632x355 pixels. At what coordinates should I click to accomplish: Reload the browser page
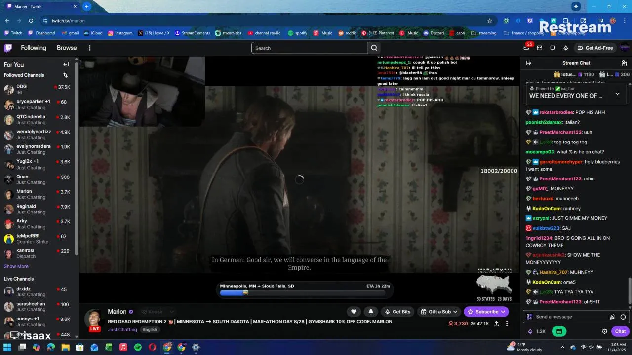pos(31,21)
